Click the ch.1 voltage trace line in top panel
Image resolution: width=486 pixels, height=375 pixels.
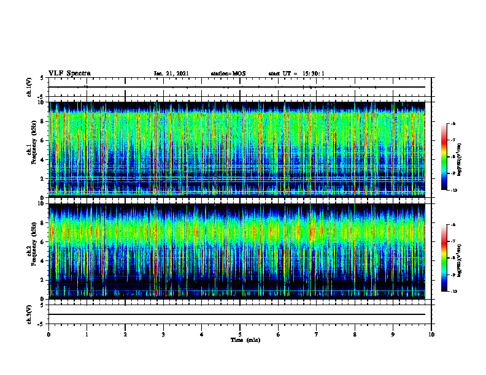(x=237, y=87)
